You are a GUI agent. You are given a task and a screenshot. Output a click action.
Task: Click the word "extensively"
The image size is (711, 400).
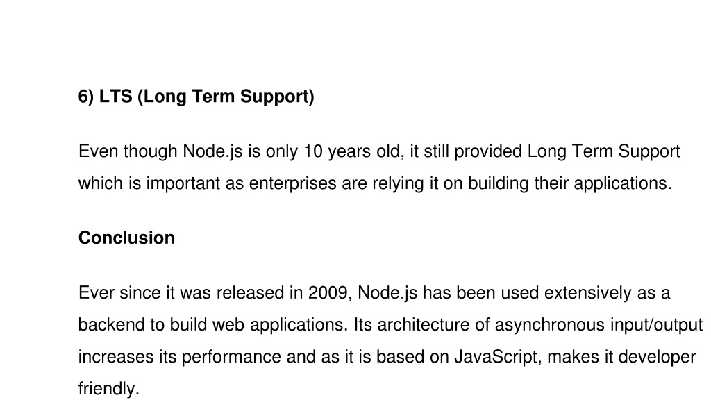(587, 293)
